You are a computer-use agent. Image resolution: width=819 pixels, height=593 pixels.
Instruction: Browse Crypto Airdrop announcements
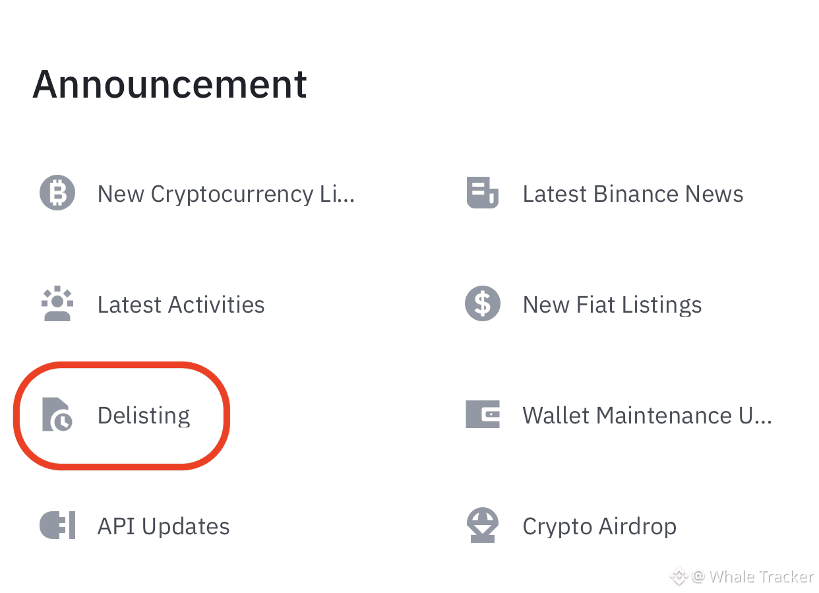coord(599,526)
